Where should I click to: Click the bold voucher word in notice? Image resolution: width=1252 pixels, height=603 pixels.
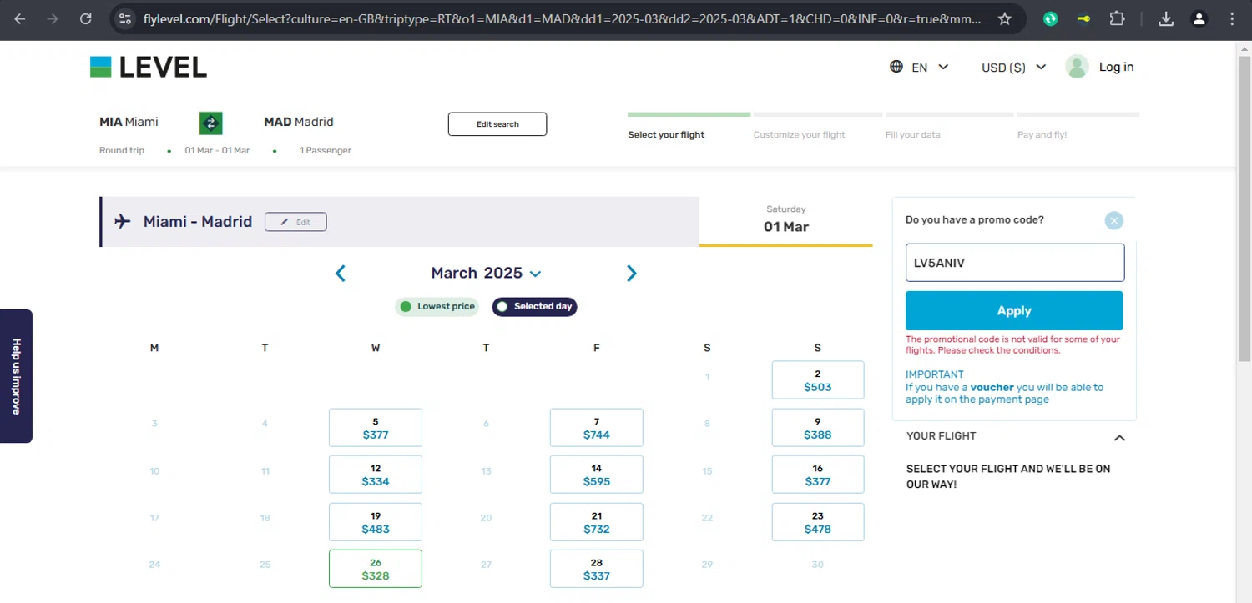point(992,387)
